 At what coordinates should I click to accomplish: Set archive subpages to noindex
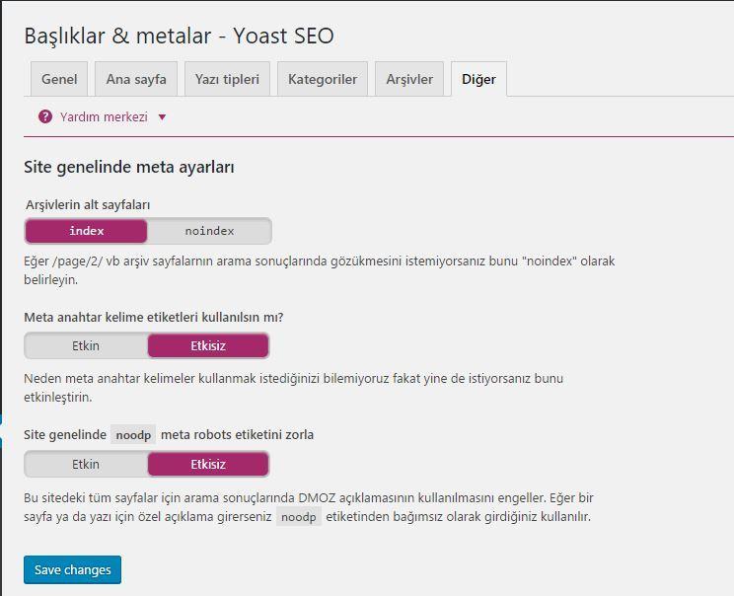(x=209, y=231)
